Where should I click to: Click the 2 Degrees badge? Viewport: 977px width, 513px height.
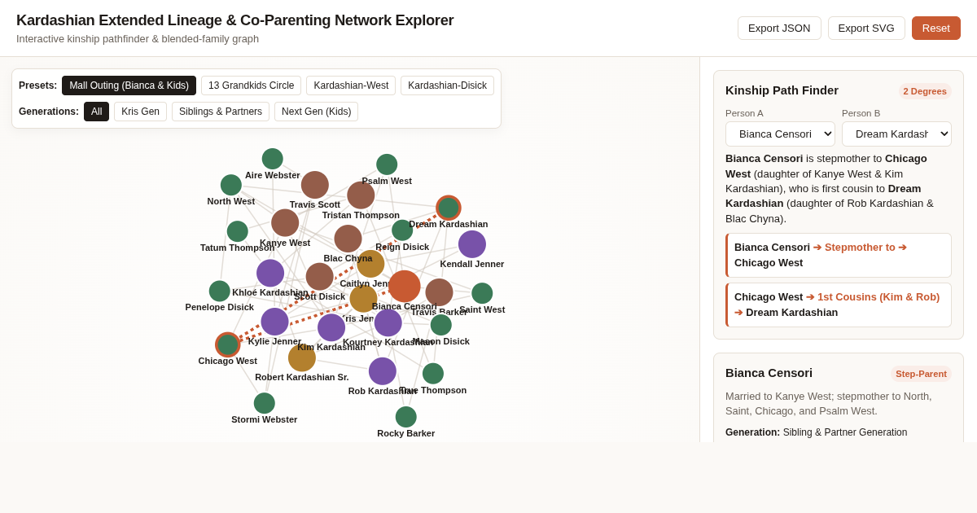click(x=925, y=91)
